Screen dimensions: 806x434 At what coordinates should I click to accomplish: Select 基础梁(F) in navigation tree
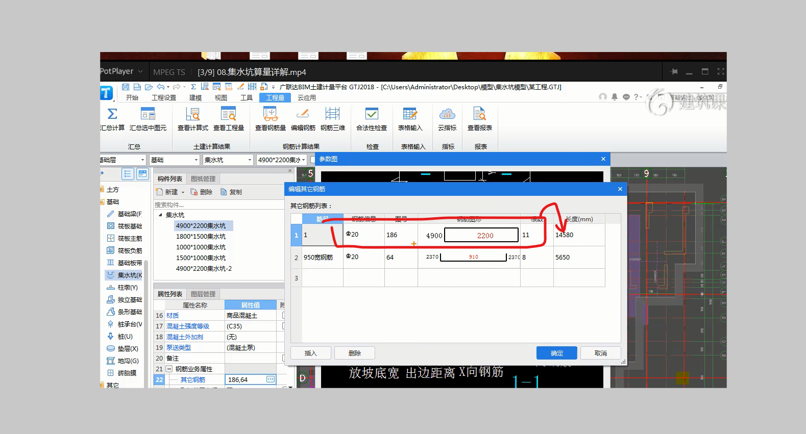click(125, 214)
